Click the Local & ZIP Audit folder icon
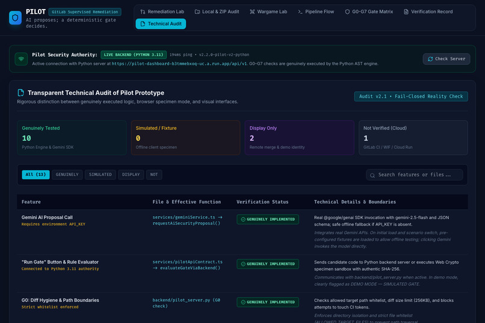The width and height of the screenshot is (485, 323). pos(197,12)
